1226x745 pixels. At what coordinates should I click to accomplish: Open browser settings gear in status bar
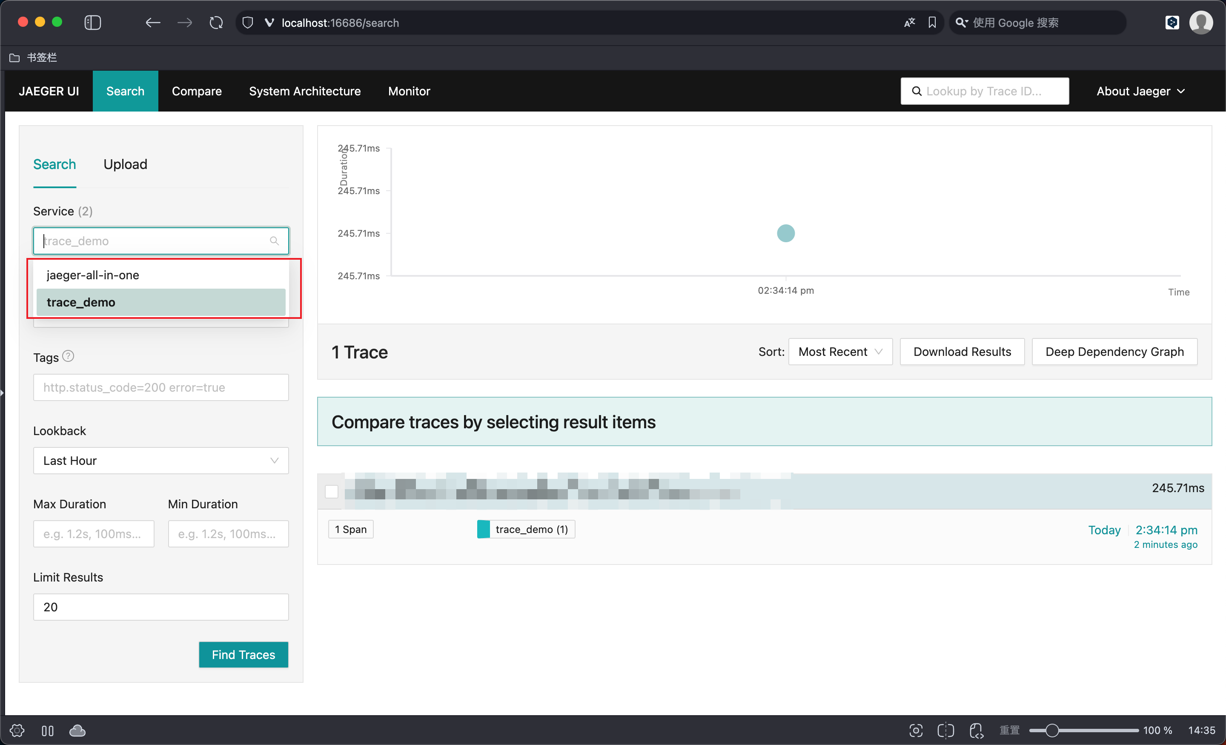pos(17,730)
